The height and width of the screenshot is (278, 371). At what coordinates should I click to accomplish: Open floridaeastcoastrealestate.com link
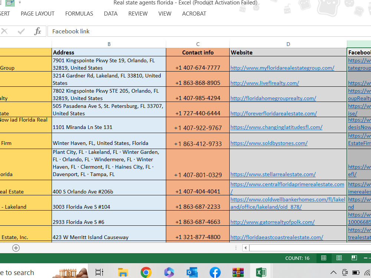click(277, 237)
